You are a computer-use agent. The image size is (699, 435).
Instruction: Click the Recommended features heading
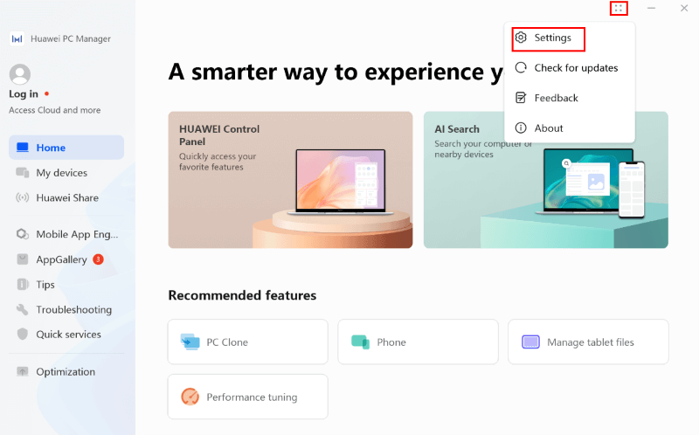(243, 295)
